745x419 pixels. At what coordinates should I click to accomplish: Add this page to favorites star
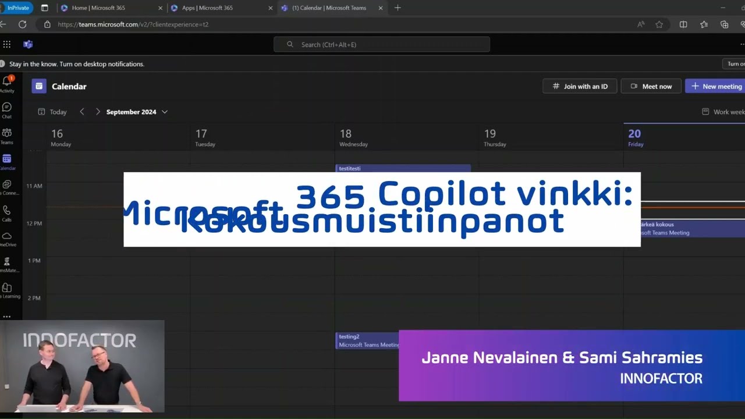pyautogui.click(x=659, y=24)
